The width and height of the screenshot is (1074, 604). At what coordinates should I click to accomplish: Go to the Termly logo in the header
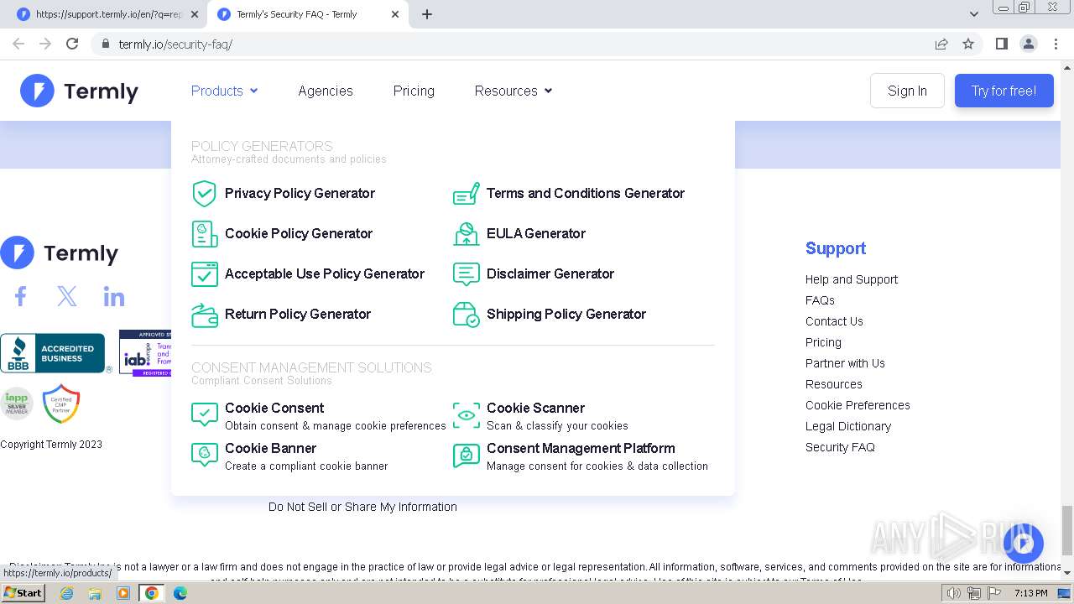point(79,91)
